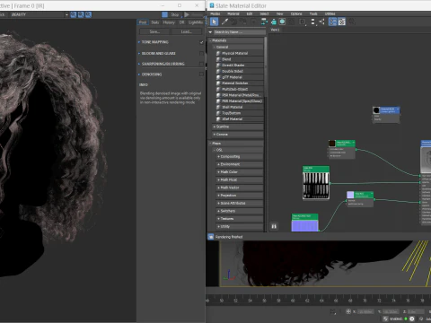The image size is (431, 323).
Task: Expand the Scanline materials group
Action: (215, 127)
